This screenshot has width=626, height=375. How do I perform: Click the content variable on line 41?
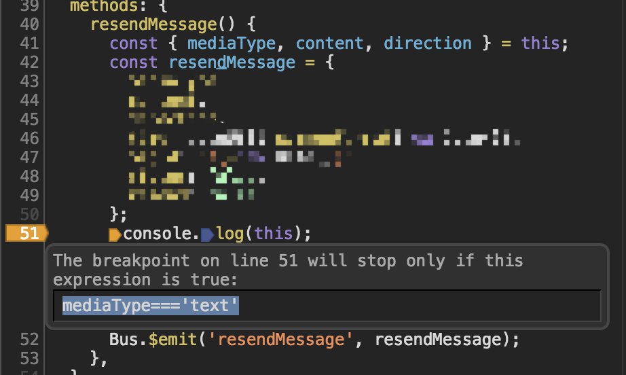pyautogui.click(x=330, y=43)
